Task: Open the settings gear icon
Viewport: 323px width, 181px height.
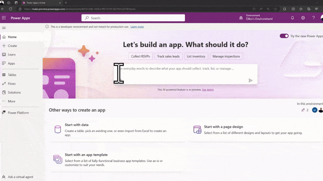Action: pos(303,18)
